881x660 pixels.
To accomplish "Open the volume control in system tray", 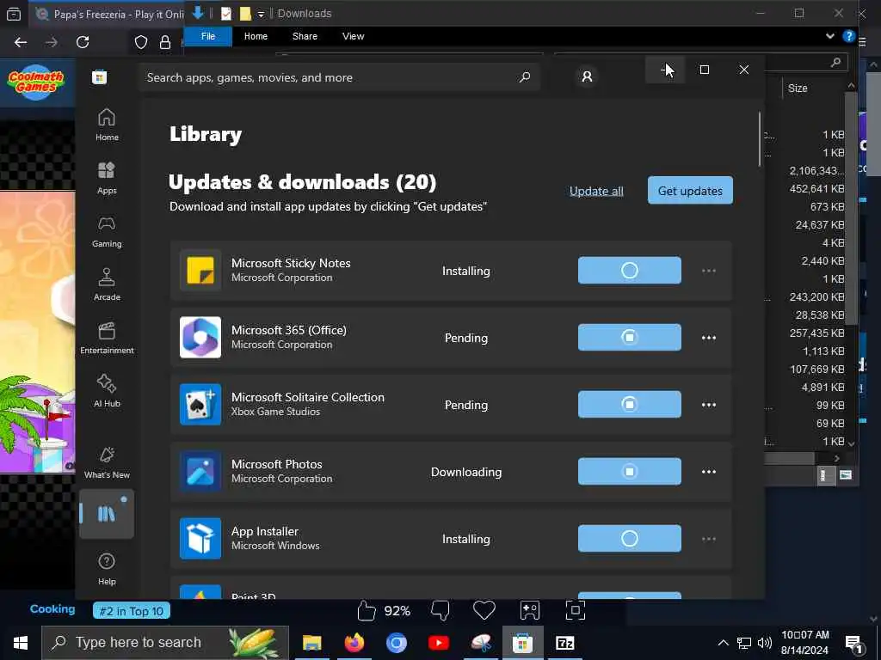I will click(764, 643).
